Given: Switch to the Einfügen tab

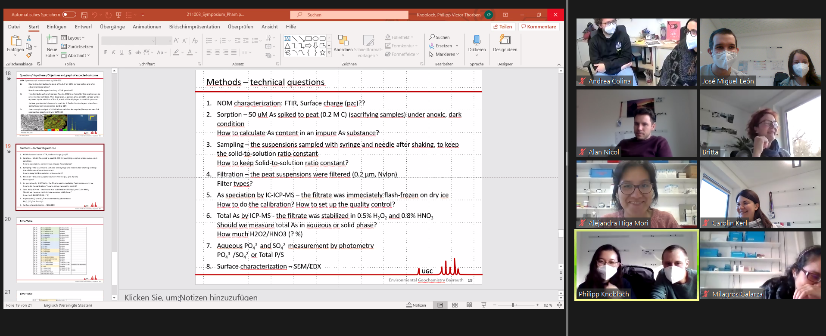Looking at the screenshot, I should click(56, 27).
